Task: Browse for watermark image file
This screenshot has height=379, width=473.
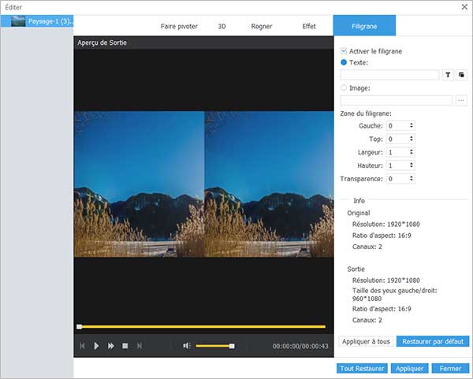Action: coord(461,101)
